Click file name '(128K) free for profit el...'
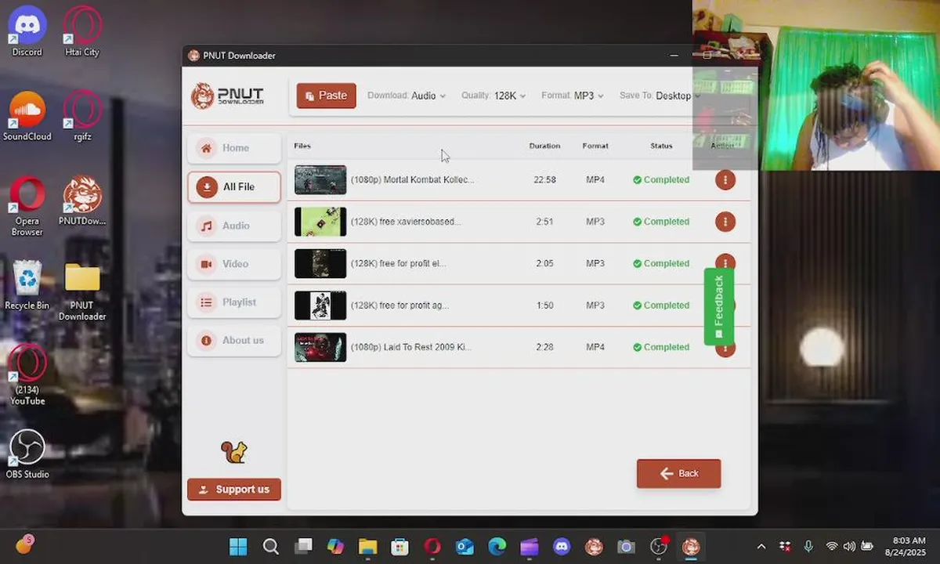Screen dimensions: 940x564 tap(398, 264)
